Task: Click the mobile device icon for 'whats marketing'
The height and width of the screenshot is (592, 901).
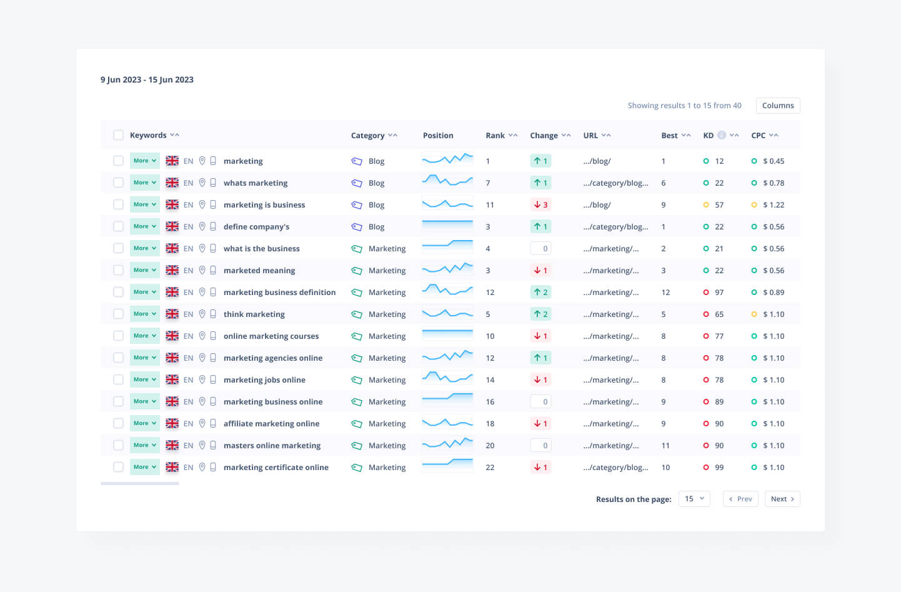Action: tap(213, 183)
